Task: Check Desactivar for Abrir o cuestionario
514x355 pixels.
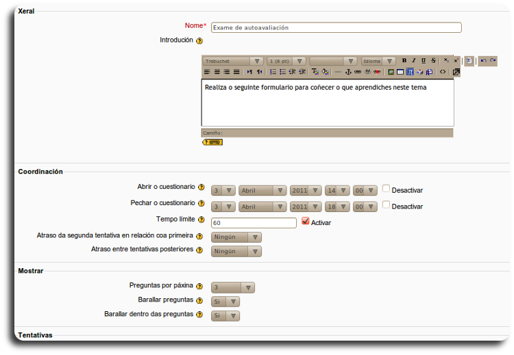Action: 386,189
